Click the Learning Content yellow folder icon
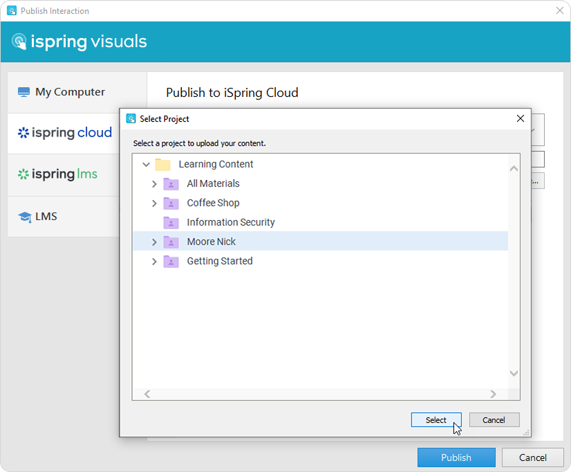Screen dimensions: 571x472 click(x=162, y=164)
